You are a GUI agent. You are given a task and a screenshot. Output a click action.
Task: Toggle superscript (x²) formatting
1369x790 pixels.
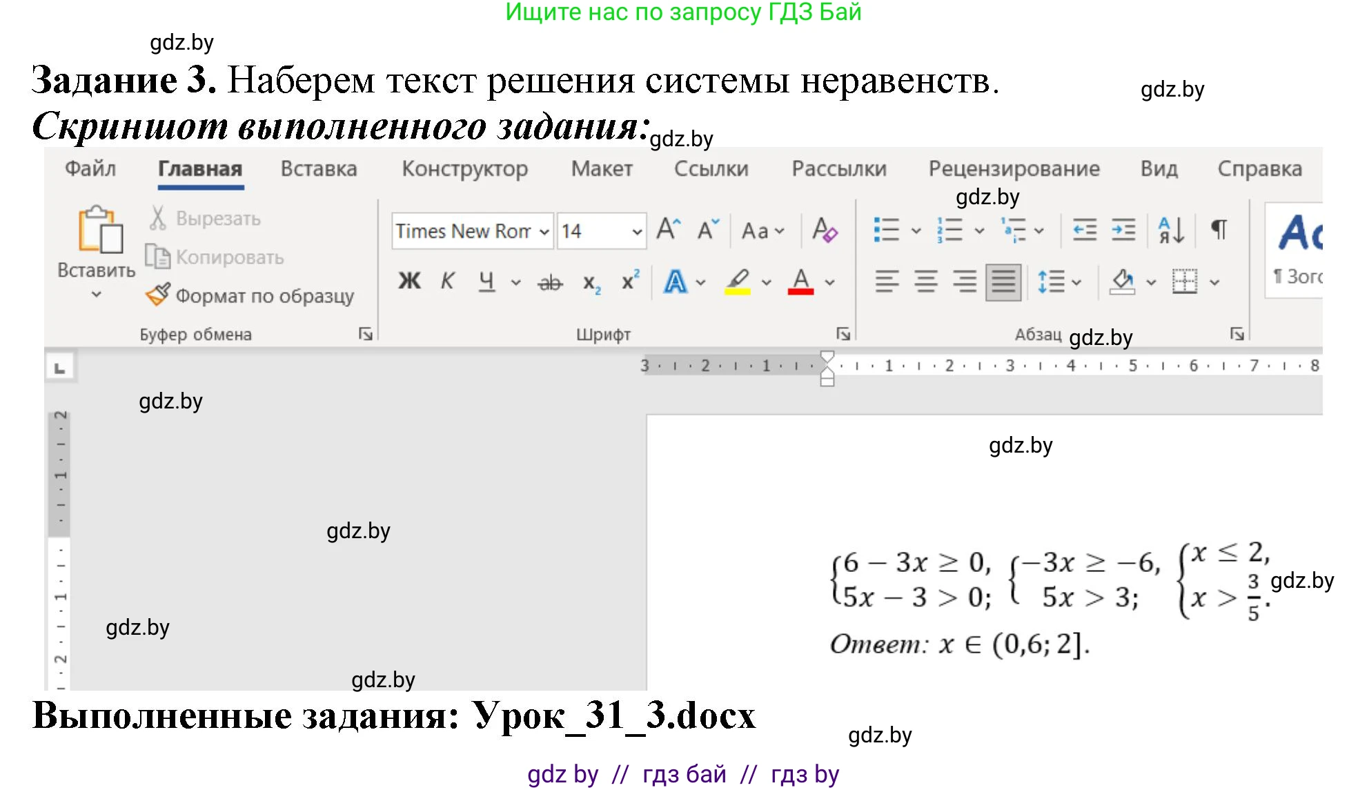click(630, 282)
